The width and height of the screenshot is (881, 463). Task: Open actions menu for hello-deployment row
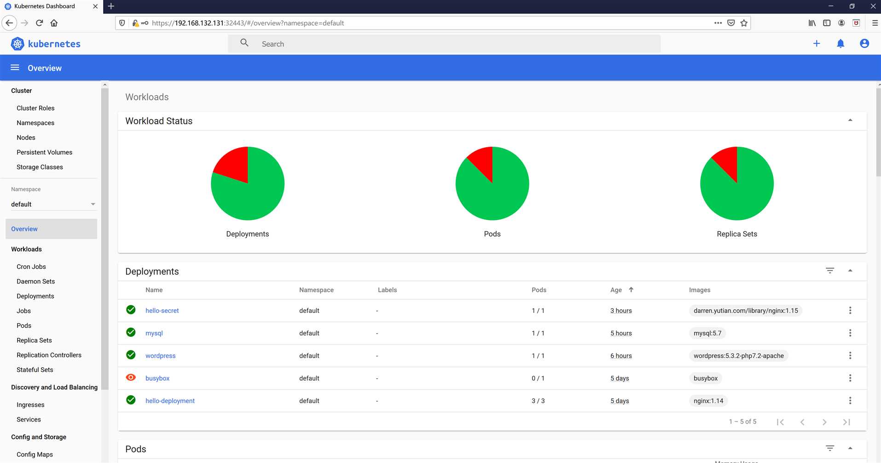(850, 401)
